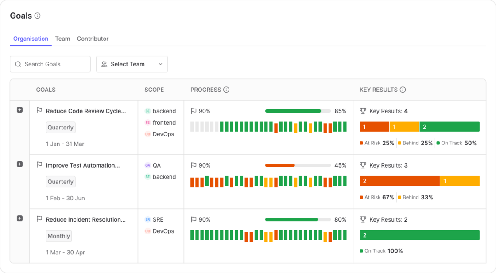This screenshot has width=496, height=273.
Task: Click Behind 33% legend entry
Action: (x=415, y=197)
